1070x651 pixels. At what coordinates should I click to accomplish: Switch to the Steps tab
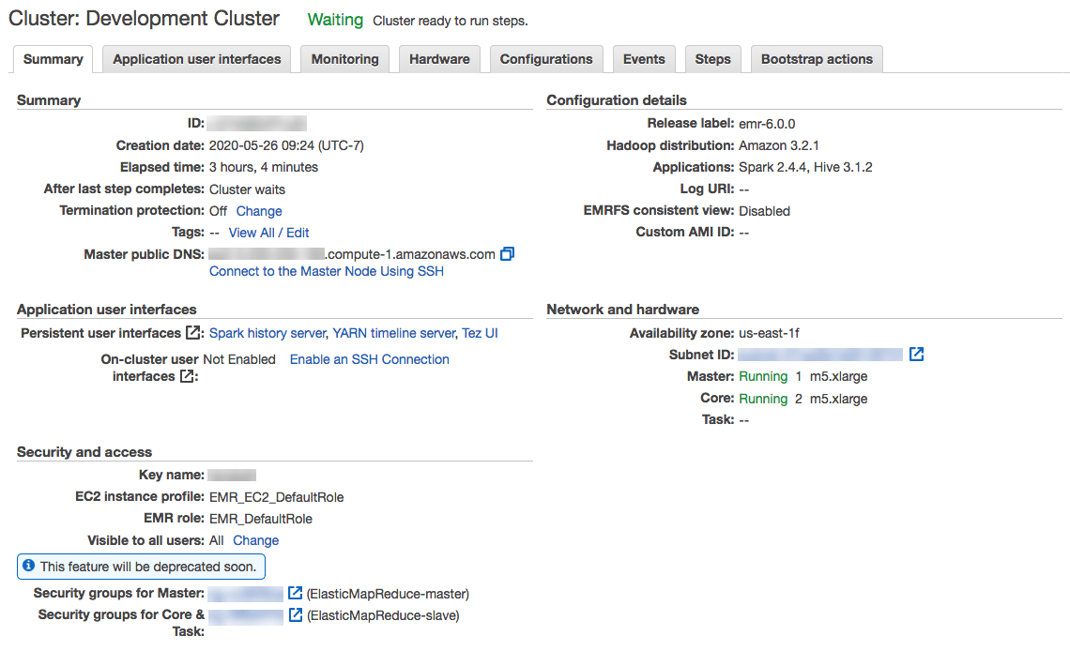712,58
